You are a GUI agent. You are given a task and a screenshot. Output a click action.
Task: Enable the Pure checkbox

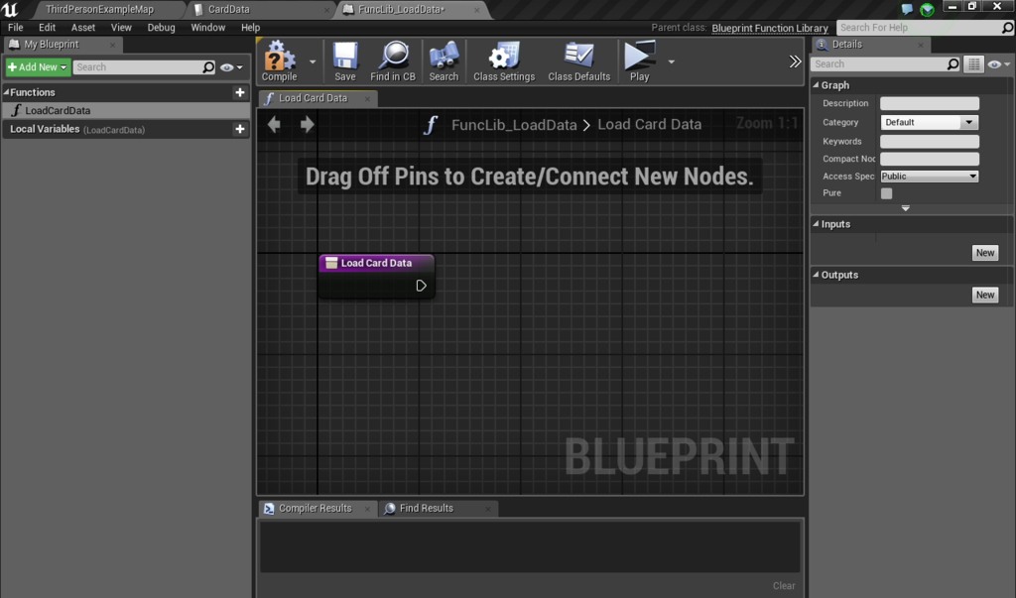point(886,193)
